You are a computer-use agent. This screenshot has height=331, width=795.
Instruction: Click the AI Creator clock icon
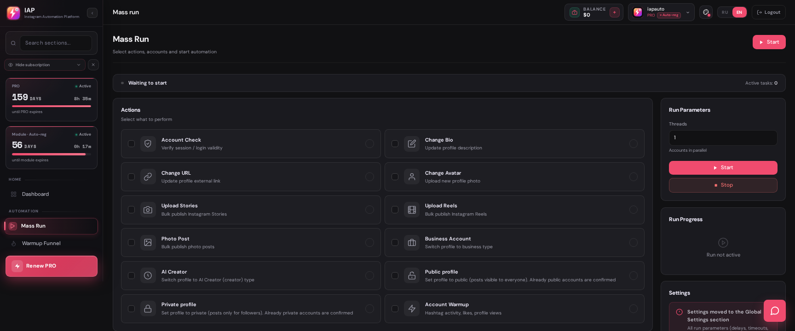pyautogui.click(x=148, y=275)
